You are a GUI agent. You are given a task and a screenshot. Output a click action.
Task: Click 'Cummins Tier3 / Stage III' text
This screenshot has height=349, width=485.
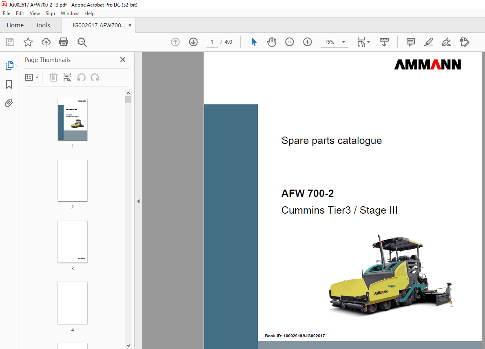pyautogui.click(x=339, y=210)
